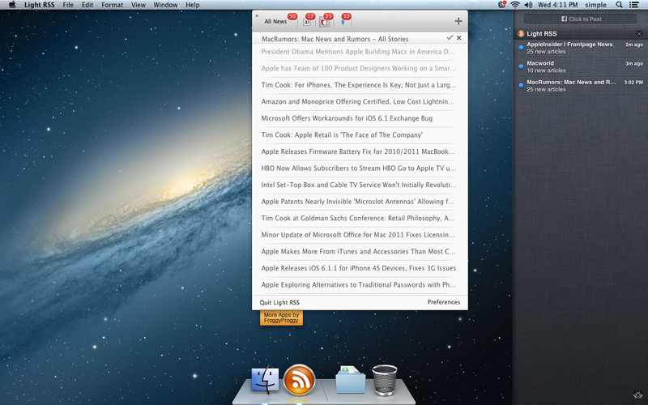
Task: Open the Edit menu
Action: tap(87, 5)
